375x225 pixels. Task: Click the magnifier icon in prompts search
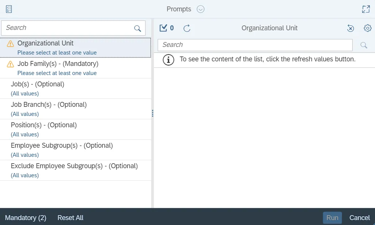pyautogui.click(x=138, y=28)
